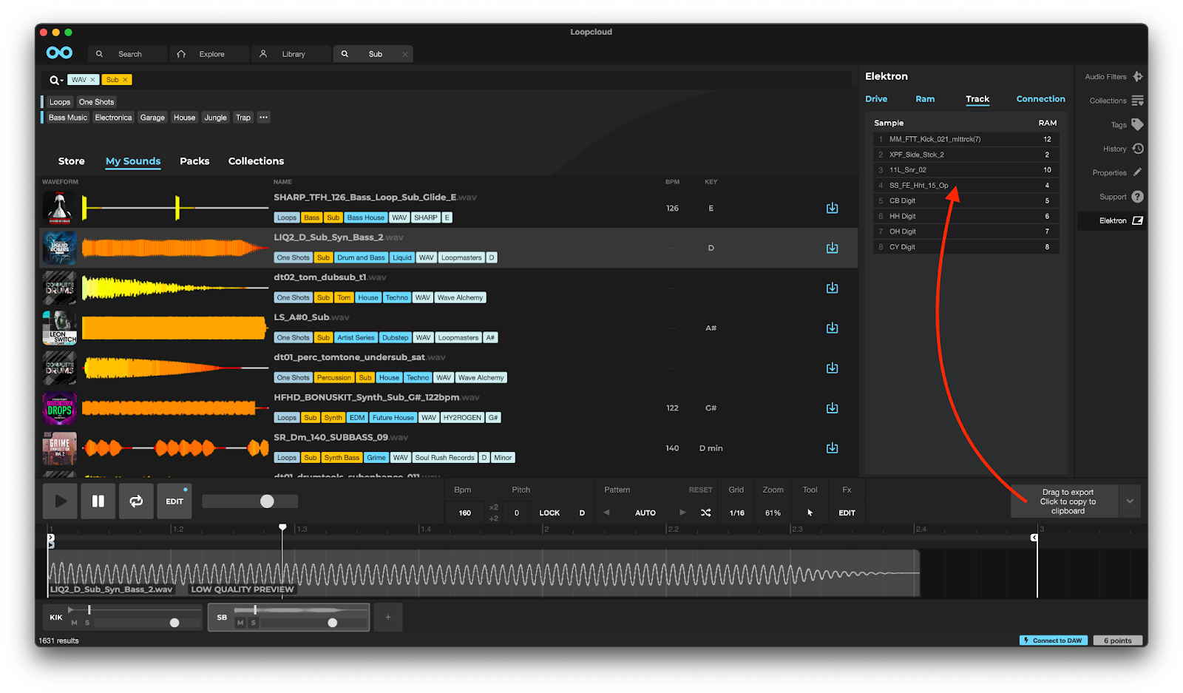The image size is (1183, 693).
Task: Open the Zoom 61% dropdown
Action: (x=773, y=513)
